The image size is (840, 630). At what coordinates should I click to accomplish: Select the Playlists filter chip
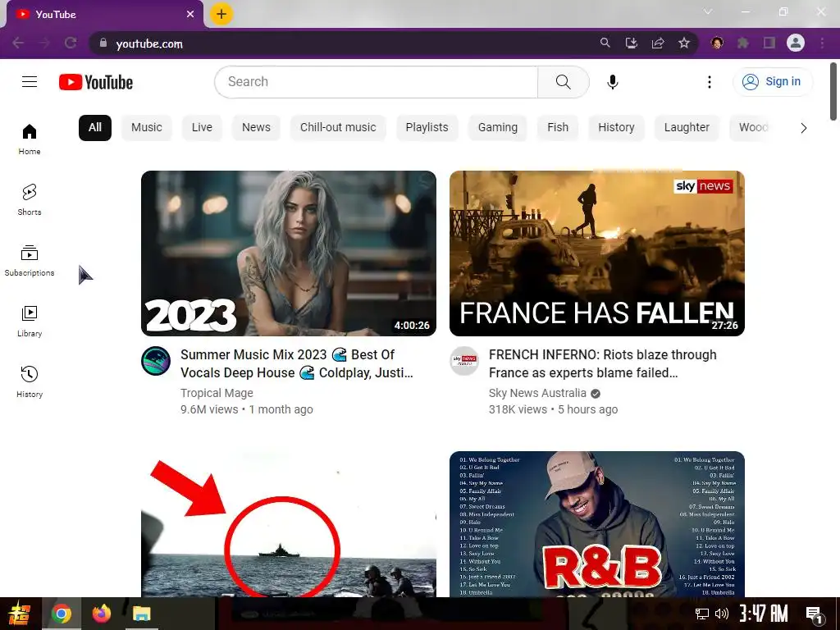pyautogui.click(x=427, y=127)
